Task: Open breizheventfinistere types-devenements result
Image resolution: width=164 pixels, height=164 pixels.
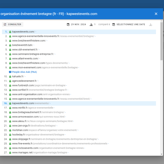Action: 40,63
